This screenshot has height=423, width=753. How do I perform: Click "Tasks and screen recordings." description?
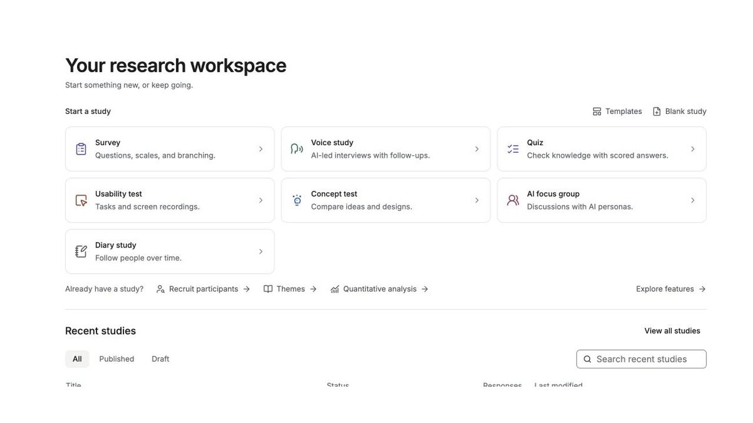point(148,207)
